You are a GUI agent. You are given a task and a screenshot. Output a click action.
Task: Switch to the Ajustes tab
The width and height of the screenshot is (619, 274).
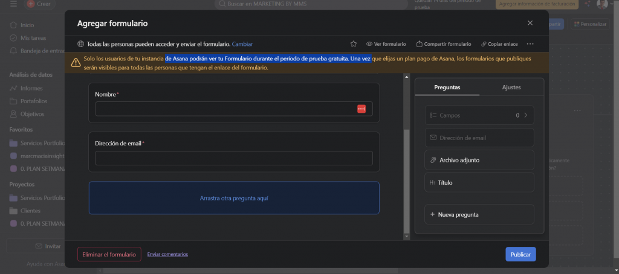click(x=511, y=88)
